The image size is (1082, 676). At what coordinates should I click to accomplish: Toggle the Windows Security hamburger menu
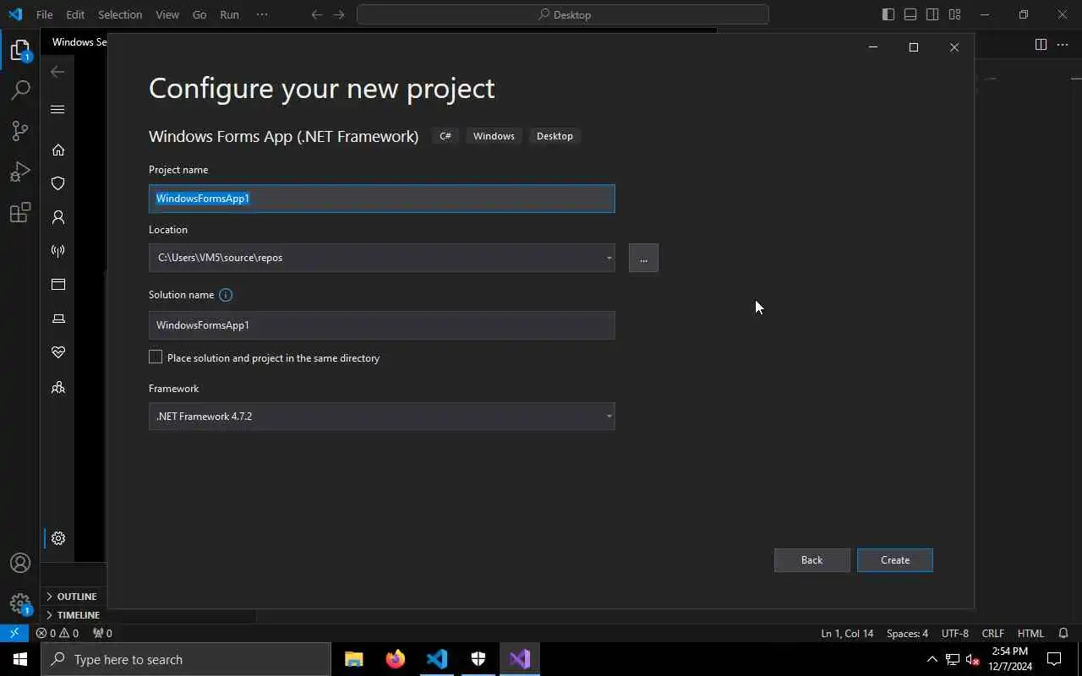[57, 109]
